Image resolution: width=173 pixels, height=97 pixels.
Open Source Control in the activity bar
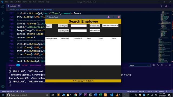pos(3,20)
